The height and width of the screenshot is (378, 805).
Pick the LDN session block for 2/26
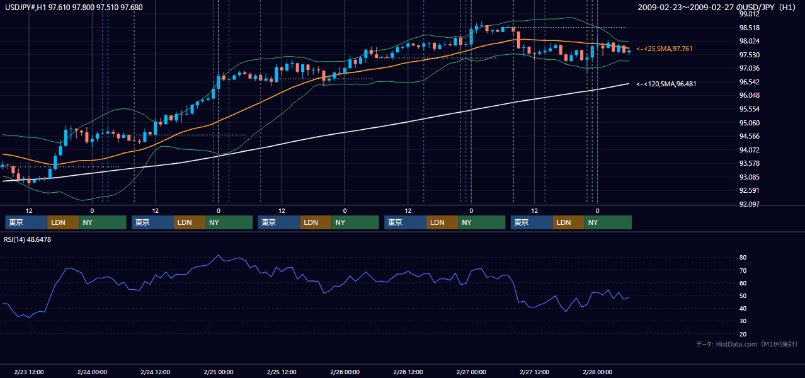point(442,222)
